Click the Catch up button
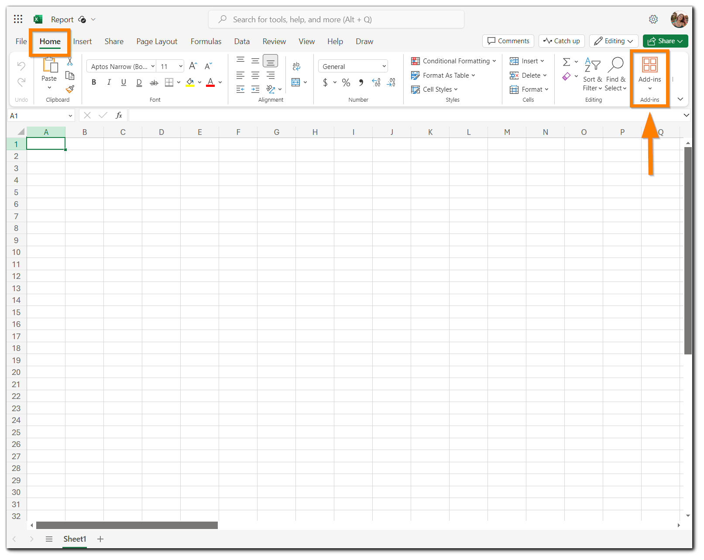 (561, 41)
